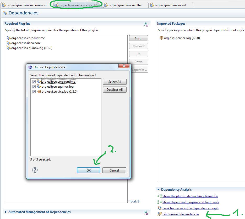
Task: Cancel the Unused Dependencies dialog
Action: [114, 170]
